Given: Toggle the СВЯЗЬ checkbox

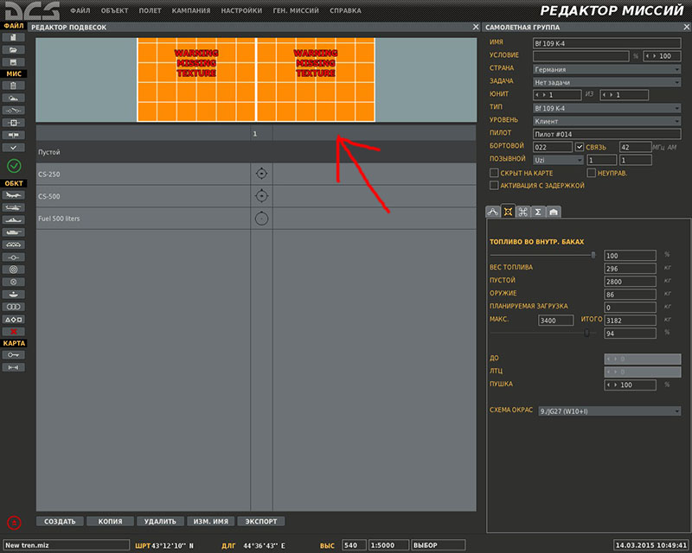Looking at the screenshot, I should [580, 147].
